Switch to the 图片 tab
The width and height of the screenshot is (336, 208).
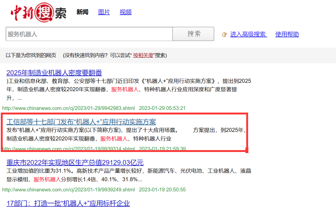[x=104, y=12]
